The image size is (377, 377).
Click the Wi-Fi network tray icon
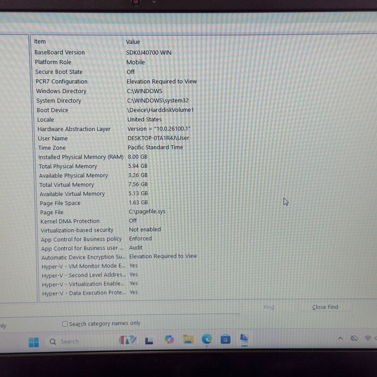tap(368, 338)
